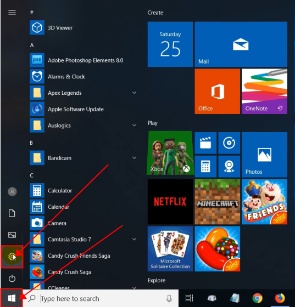
Task: Launch Candy Crush Friends Saga from list
Action: [79, 255]
